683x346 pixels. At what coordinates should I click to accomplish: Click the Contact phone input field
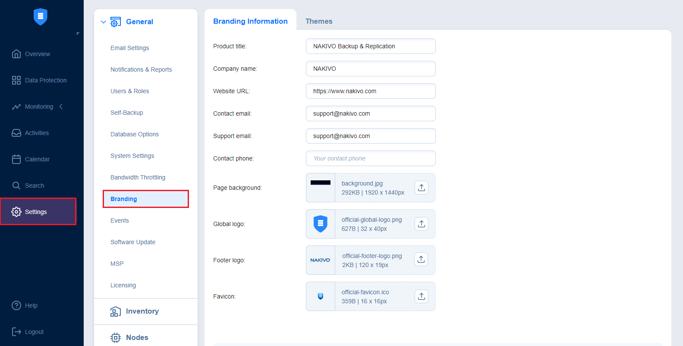(x=371, y=158)
